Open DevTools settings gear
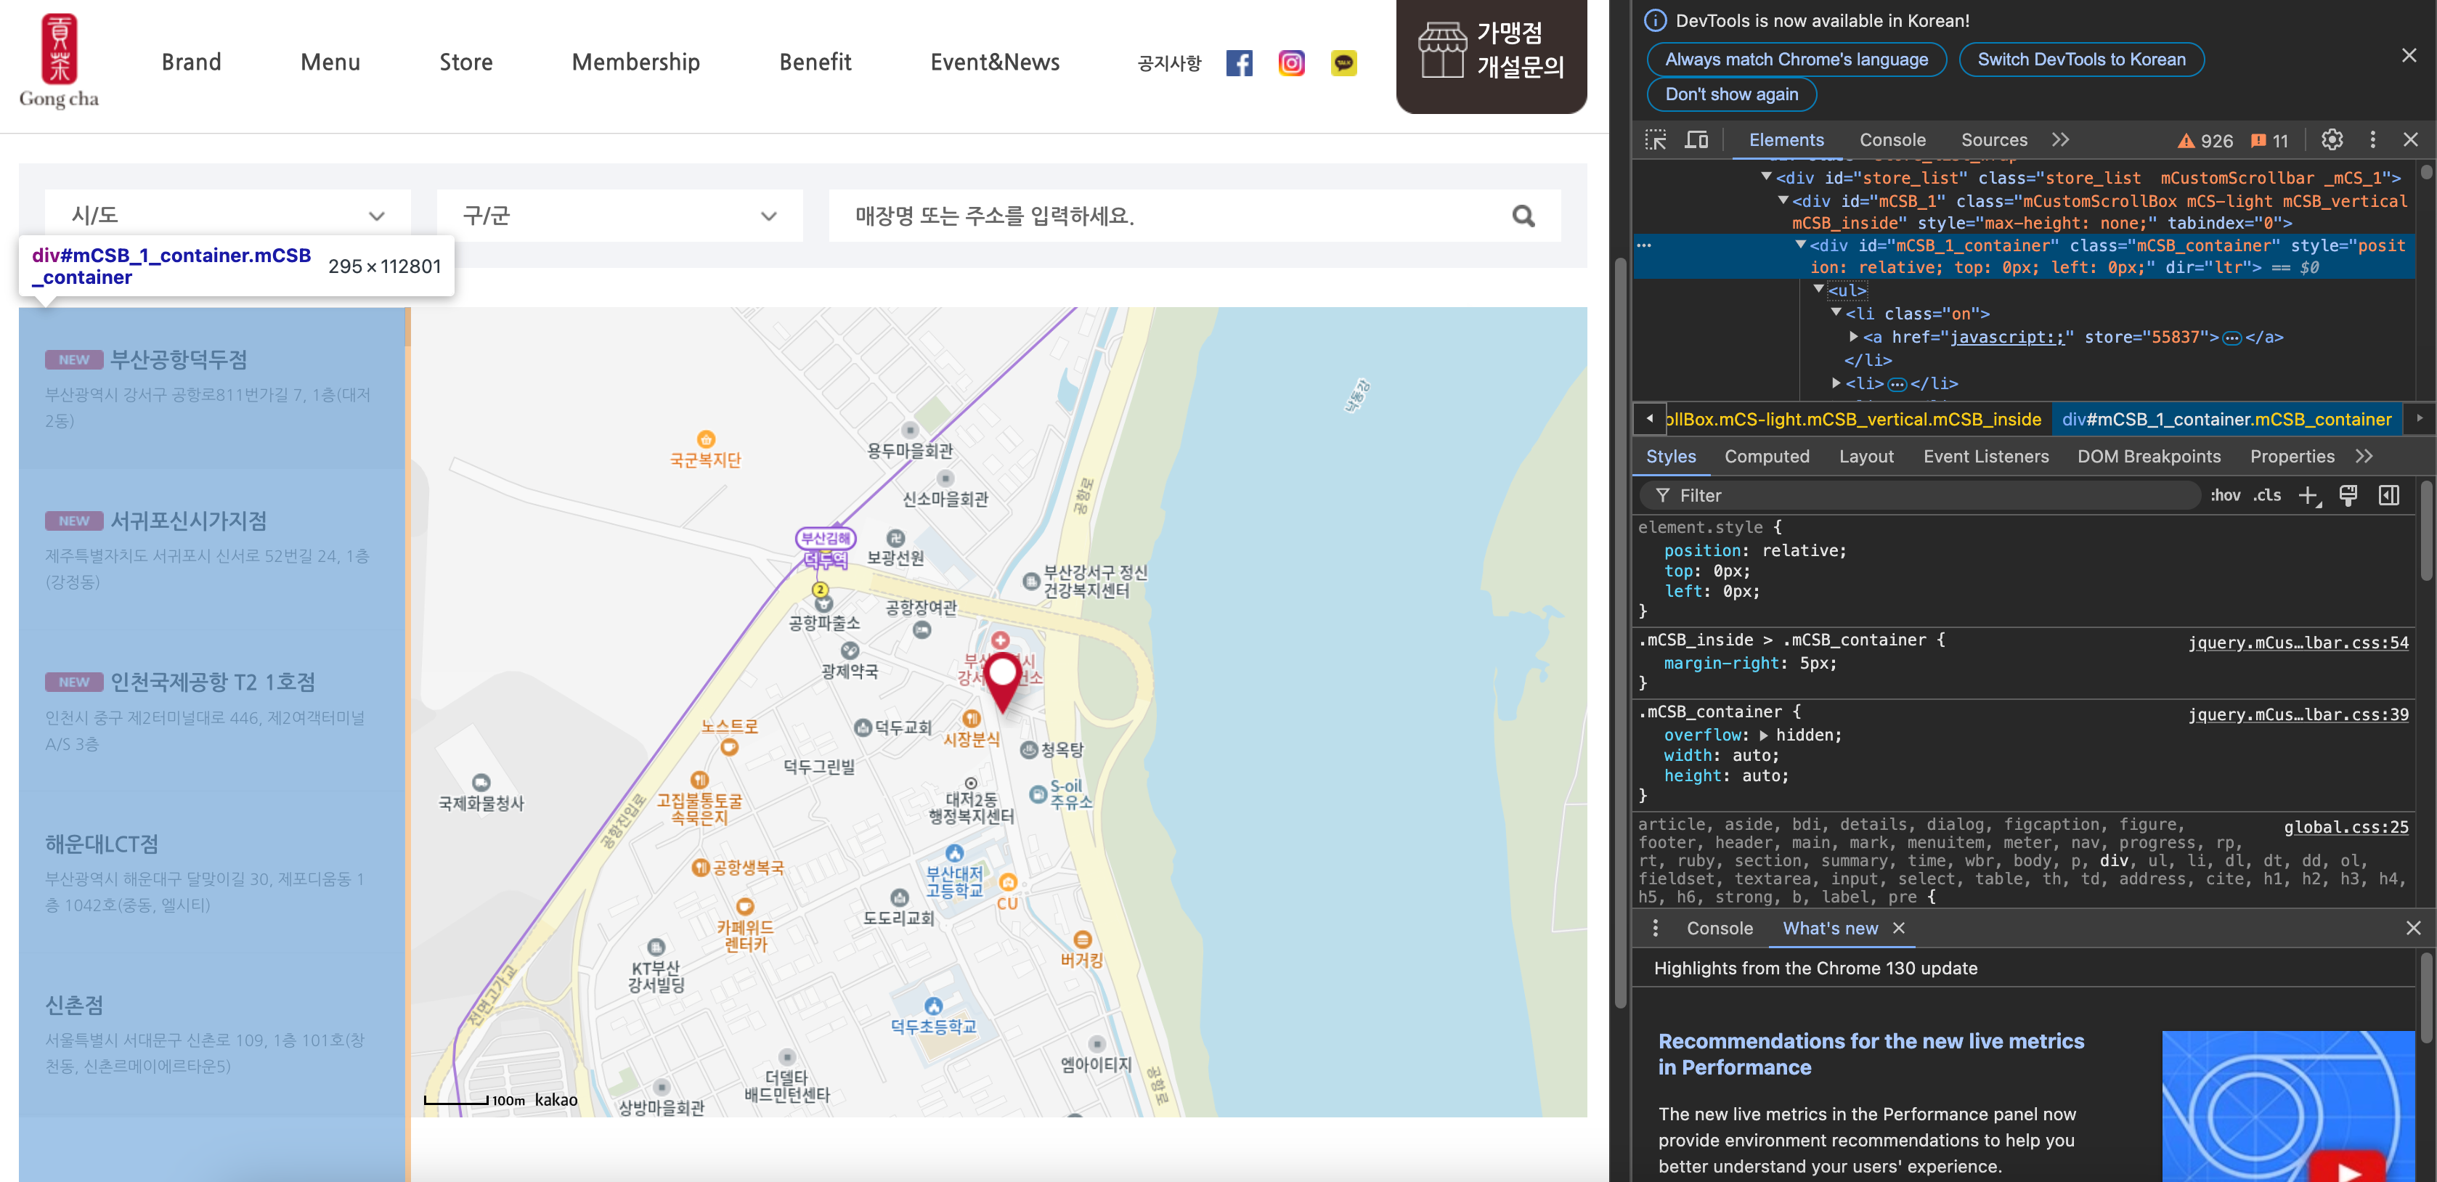 2332,140
